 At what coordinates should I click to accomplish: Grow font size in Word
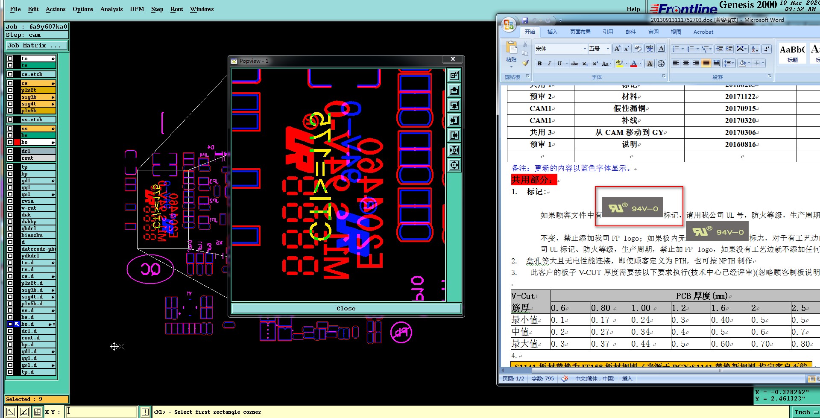pos(617,49)
